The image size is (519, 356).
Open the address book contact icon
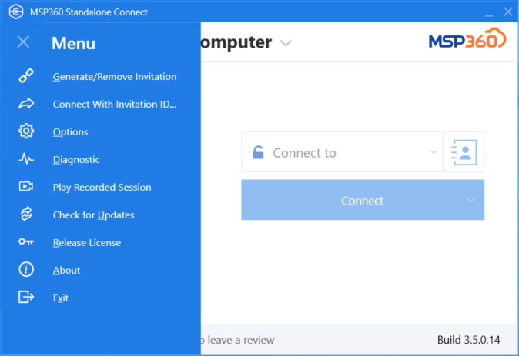click(464, 152)
